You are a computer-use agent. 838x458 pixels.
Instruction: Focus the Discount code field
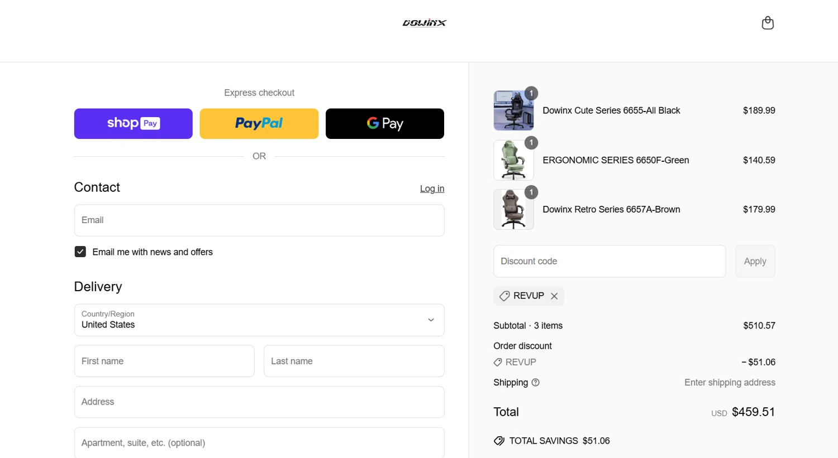(610, 261)
